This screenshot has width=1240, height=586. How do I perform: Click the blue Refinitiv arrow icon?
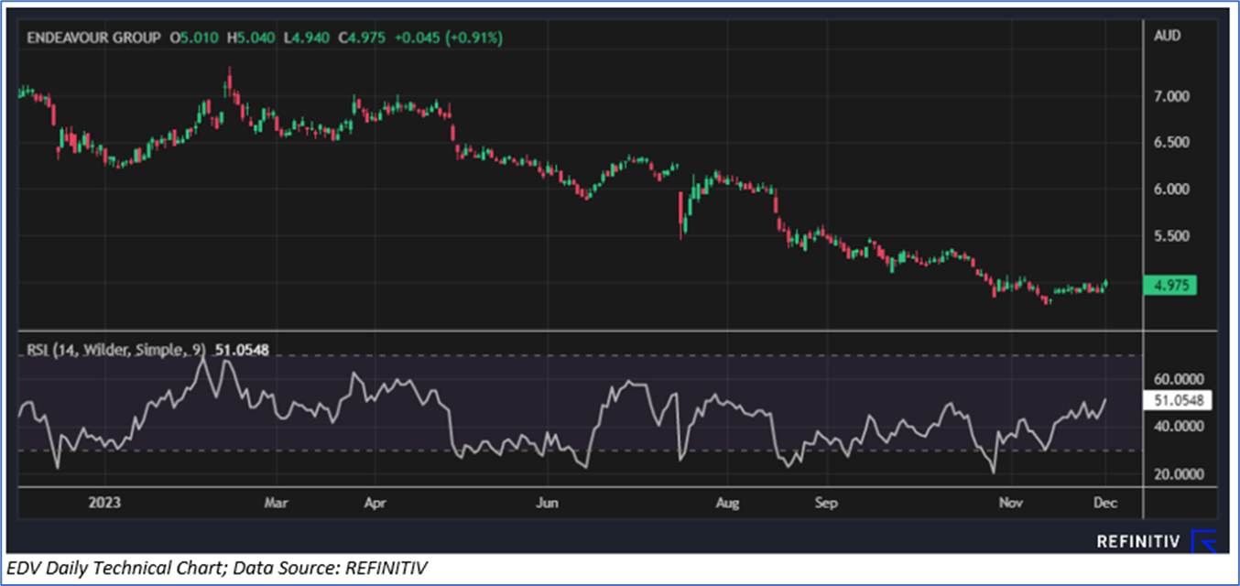point(1202,540)
